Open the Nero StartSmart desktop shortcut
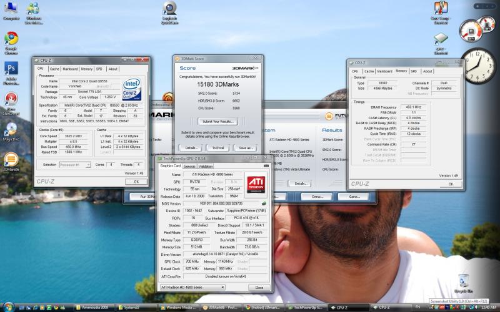 pos(11,104)
